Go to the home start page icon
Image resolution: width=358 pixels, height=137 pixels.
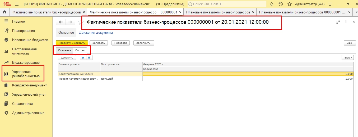(x=4, y=12)
